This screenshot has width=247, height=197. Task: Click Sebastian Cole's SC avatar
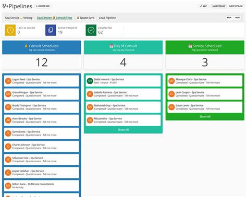coord(8,160)
